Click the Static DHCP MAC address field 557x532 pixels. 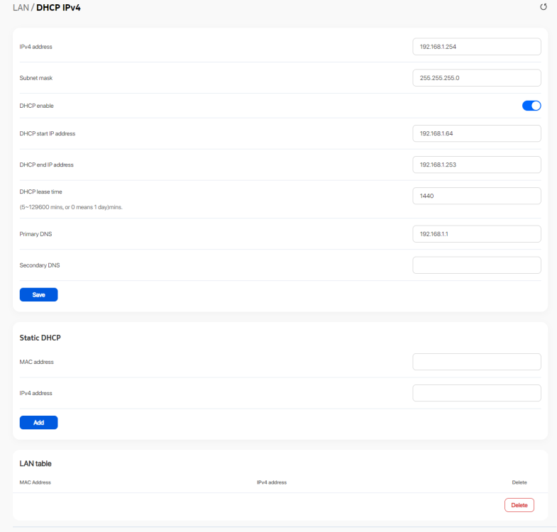[x=477, y=362]
